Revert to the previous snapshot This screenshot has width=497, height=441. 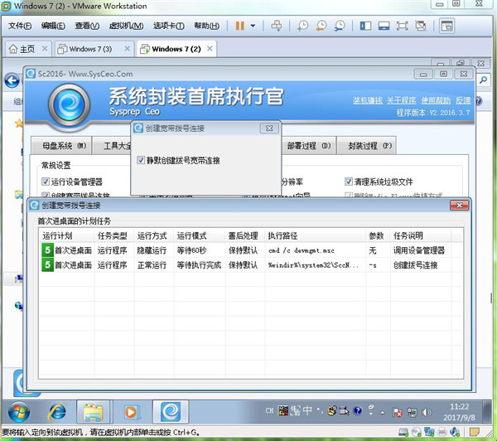coord(321,26)
